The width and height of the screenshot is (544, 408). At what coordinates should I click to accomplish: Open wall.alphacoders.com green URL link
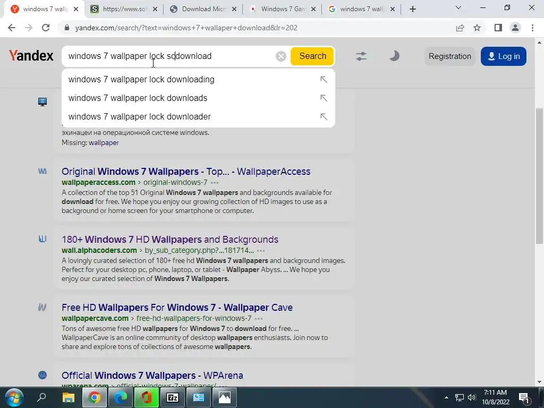(99, 250)
